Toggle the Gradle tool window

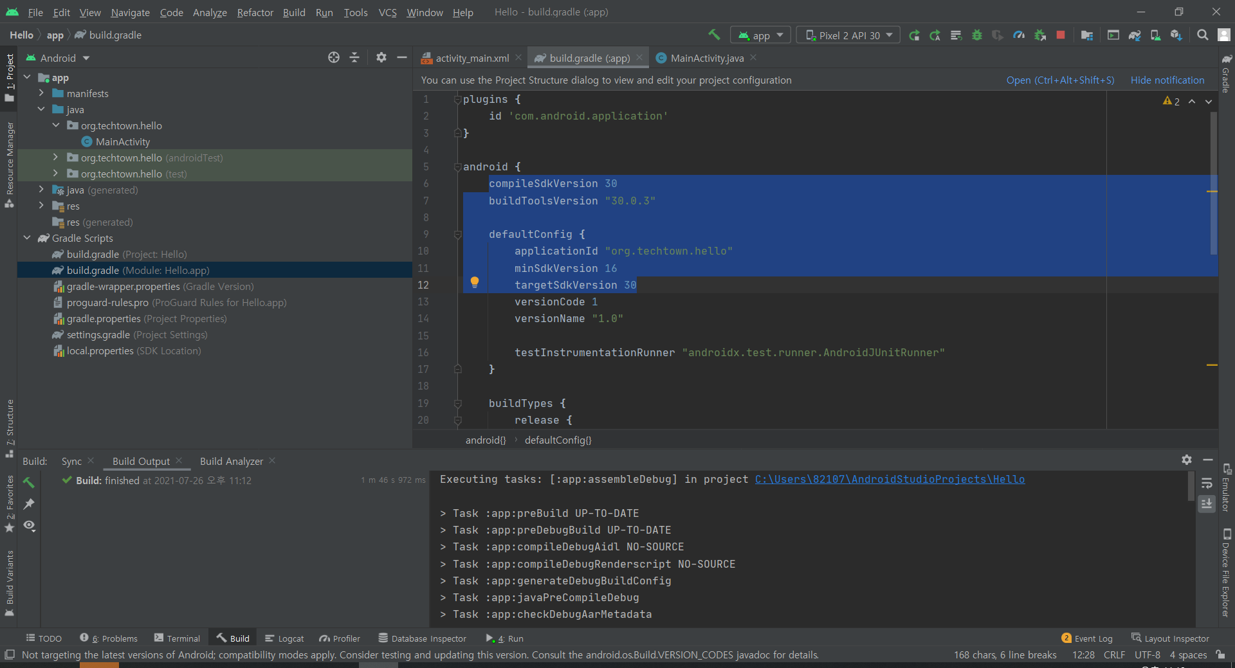click(x=1226, y=74)
